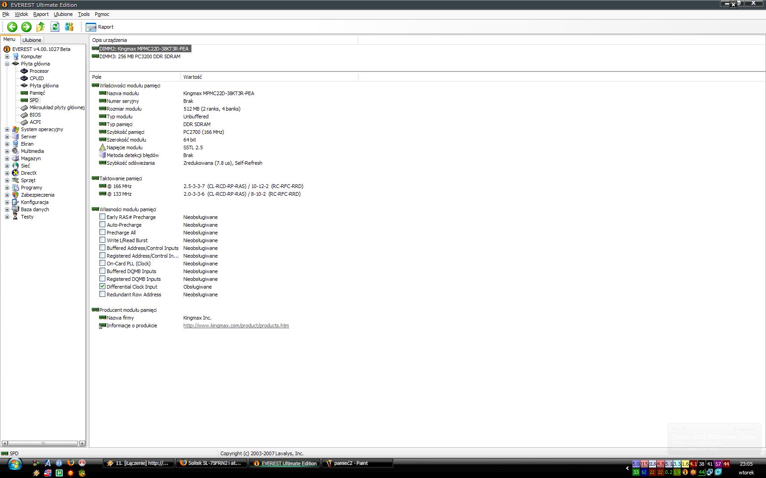Click the Windows Start orb

(15, 465)
